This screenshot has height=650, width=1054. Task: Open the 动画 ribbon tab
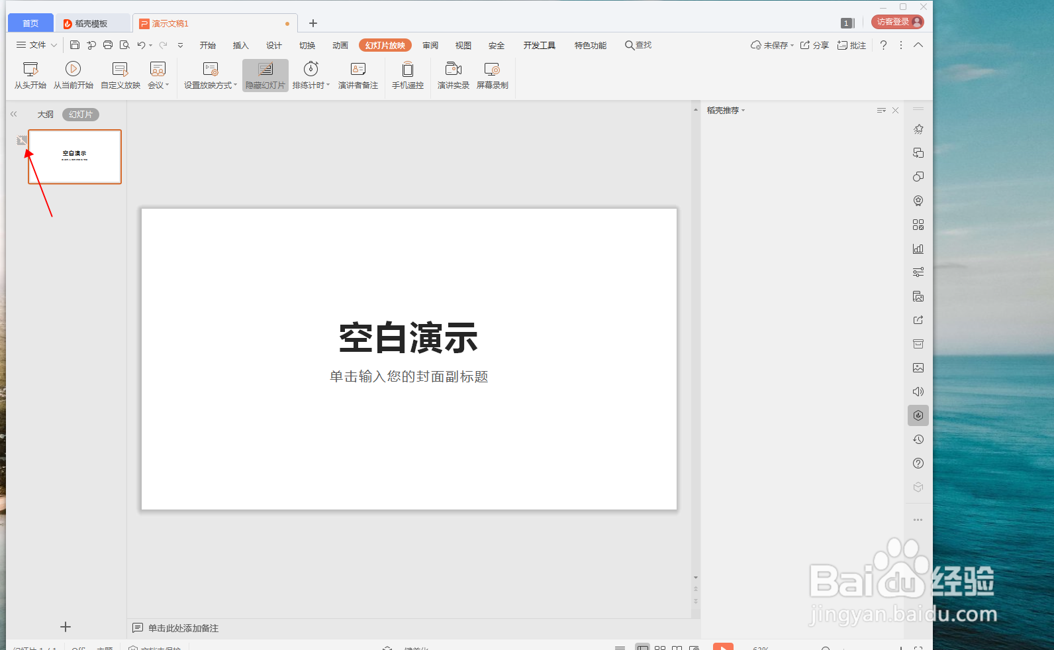click(340, 45)
